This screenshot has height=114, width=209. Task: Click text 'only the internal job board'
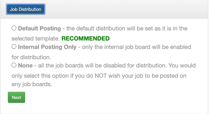[x=116, y=47]
